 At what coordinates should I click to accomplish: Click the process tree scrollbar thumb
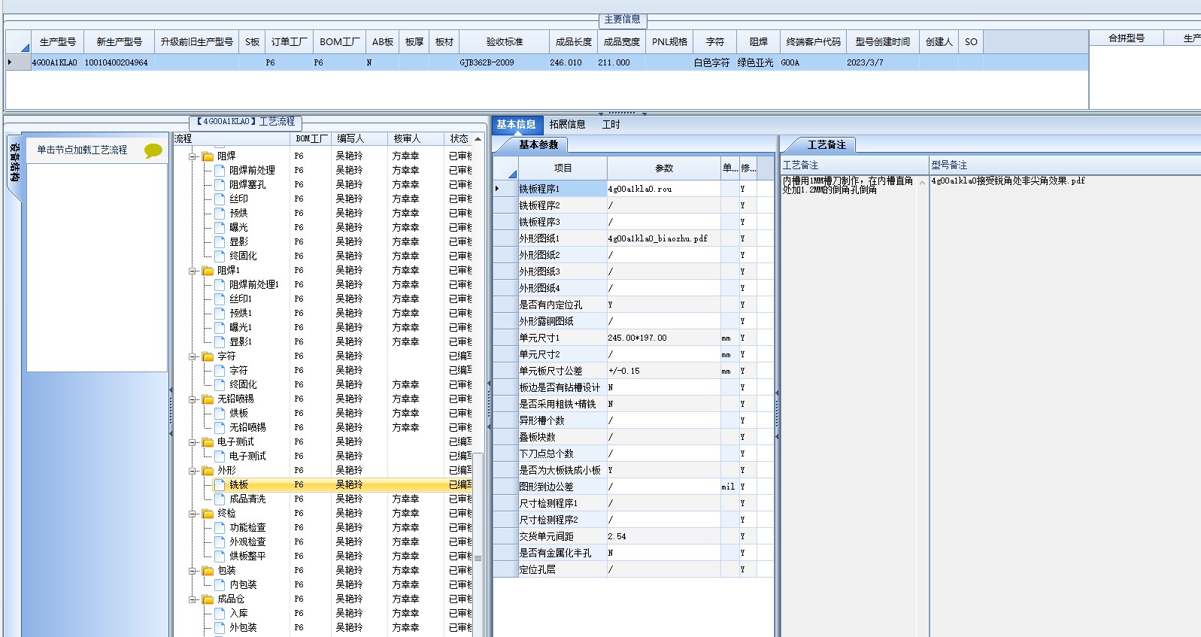click(478, 544)
